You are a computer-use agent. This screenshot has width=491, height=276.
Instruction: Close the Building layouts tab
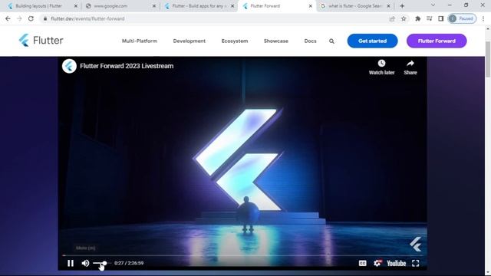pyautogui.click(x=76, y=6)
